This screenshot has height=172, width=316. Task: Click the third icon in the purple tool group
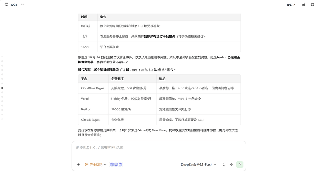pyautogui.click(x=120, y=165)
